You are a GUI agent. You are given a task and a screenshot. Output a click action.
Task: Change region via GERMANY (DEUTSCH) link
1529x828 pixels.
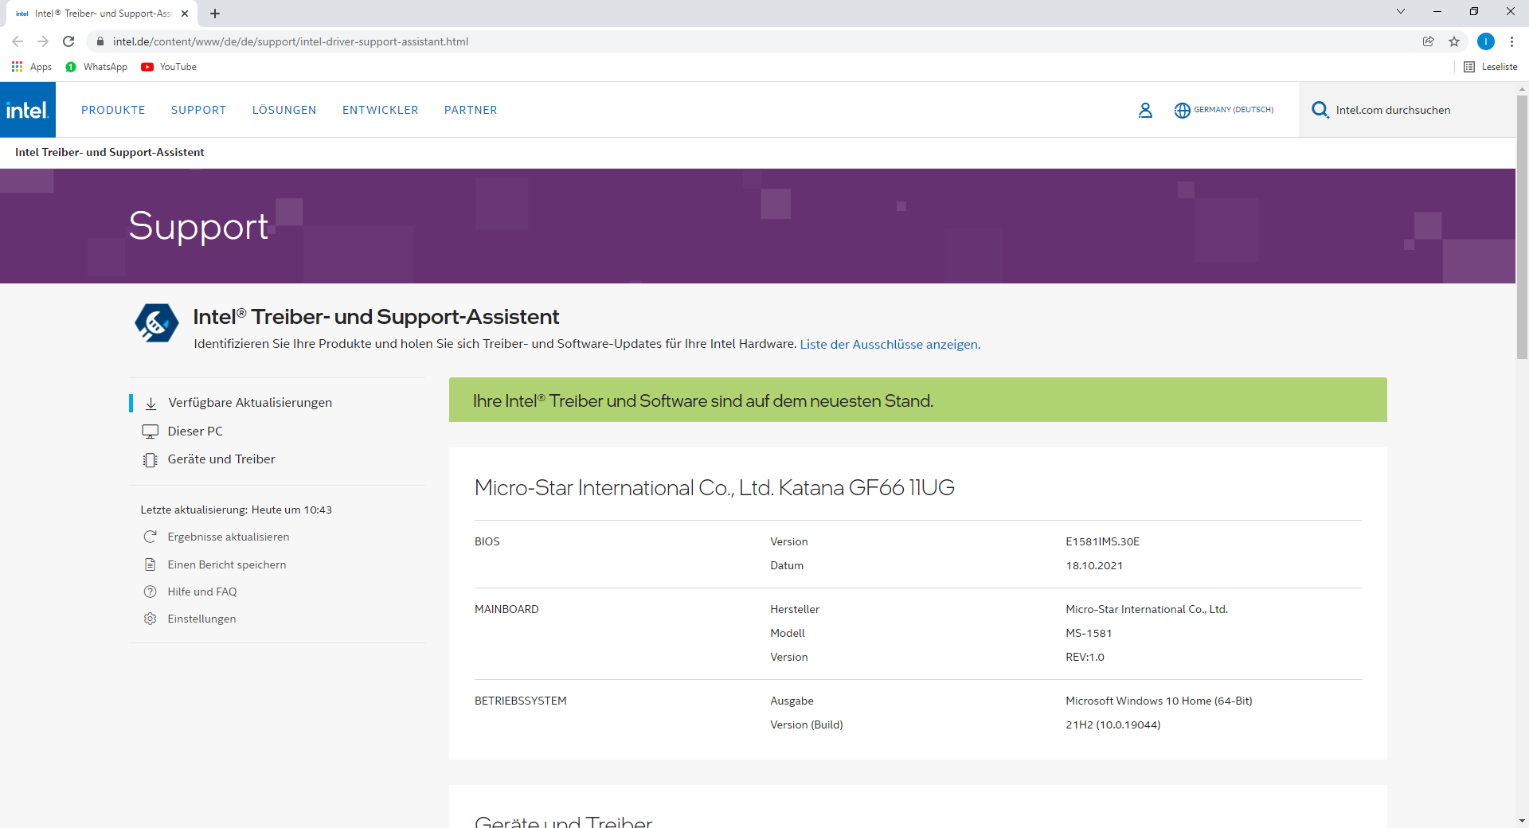(x=1234, y=110)
